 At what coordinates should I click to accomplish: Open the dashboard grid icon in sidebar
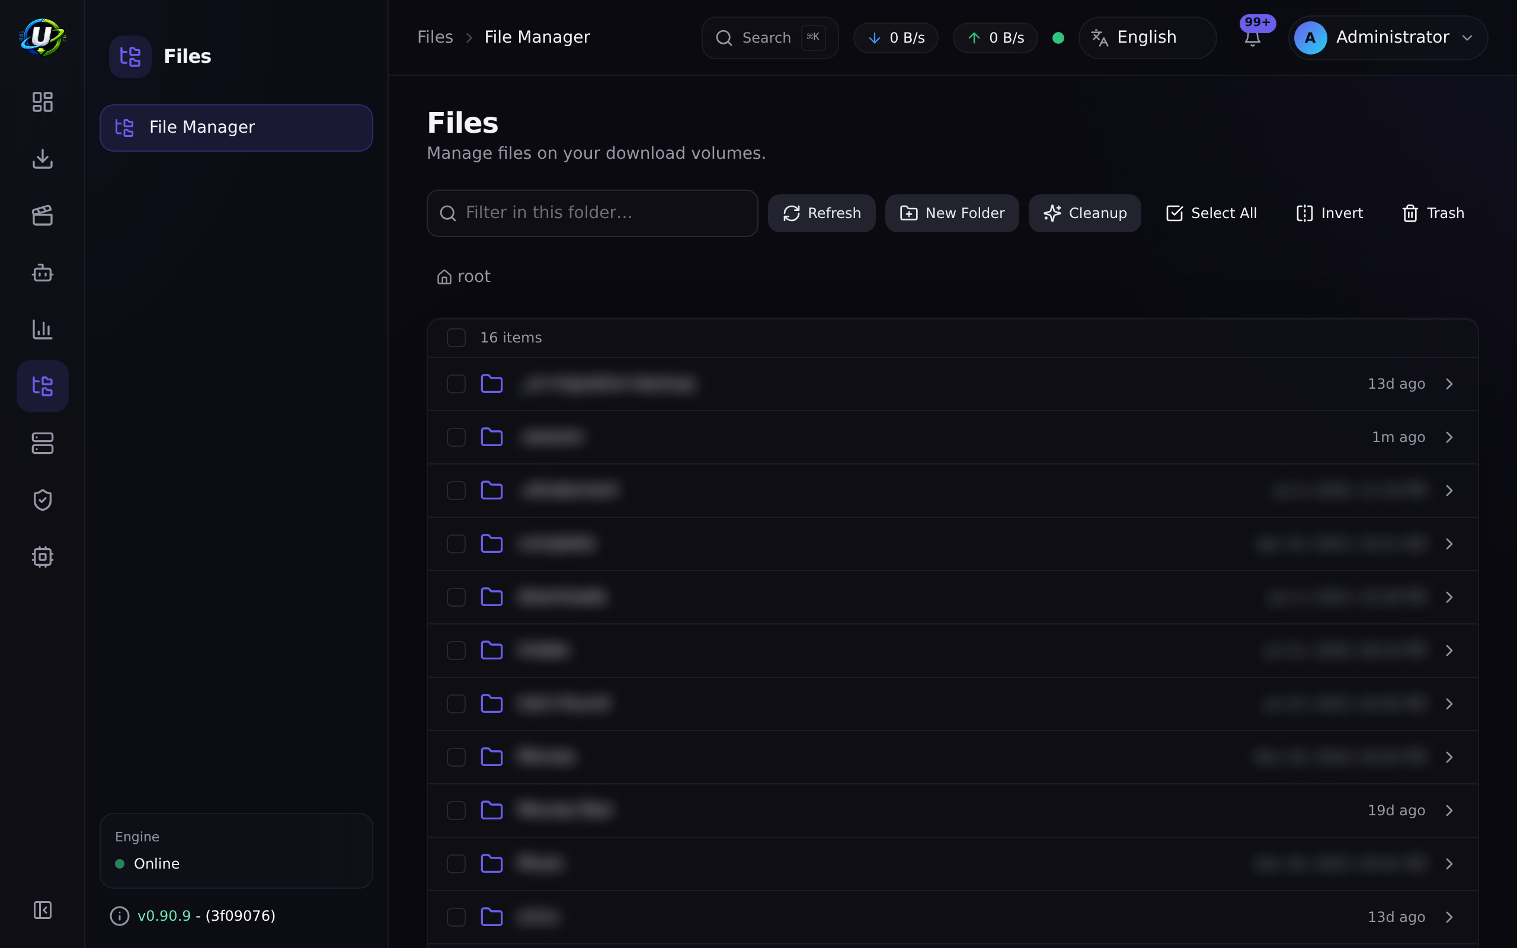point(42,101)
